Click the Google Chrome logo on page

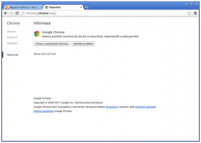click(x=37, y=34)
